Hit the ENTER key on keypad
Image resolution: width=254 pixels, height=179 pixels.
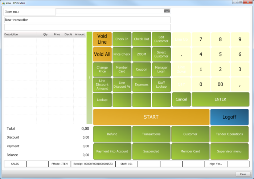(220, 99)
